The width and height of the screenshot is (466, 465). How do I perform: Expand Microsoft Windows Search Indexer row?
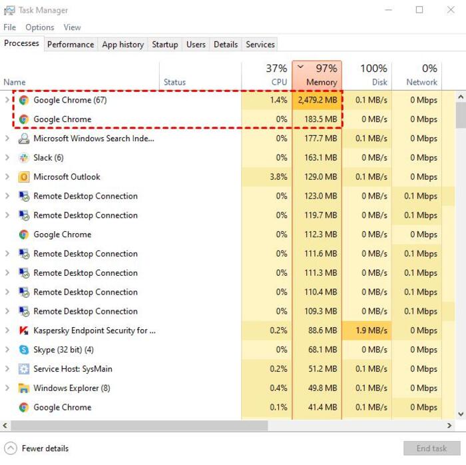click(x=7, y=139)
